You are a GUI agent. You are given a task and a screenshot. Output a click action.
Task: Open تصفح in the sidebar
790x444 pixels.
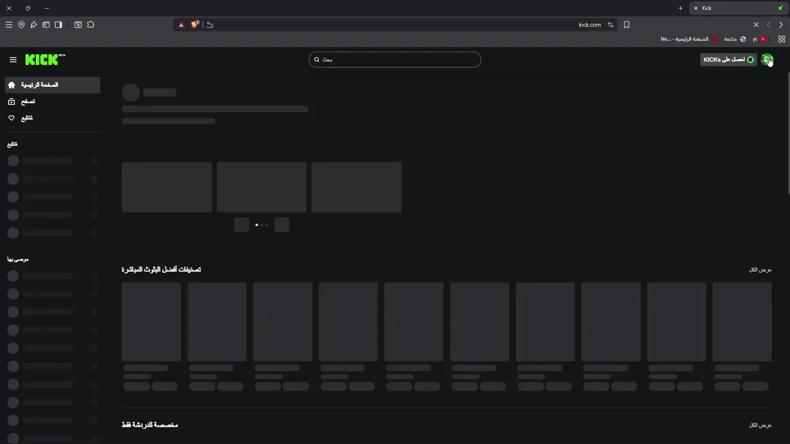52,101
